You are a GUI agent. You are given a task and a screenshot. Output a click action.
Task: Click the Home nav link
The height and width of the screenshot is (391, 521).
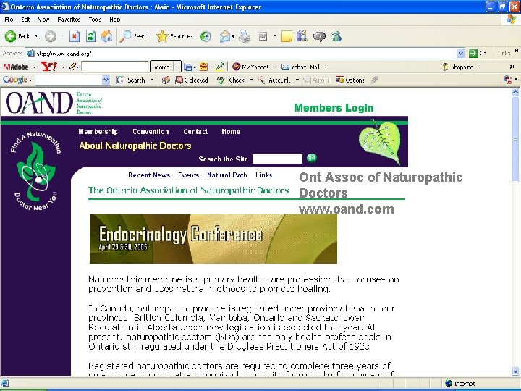(x=231, y=131)
